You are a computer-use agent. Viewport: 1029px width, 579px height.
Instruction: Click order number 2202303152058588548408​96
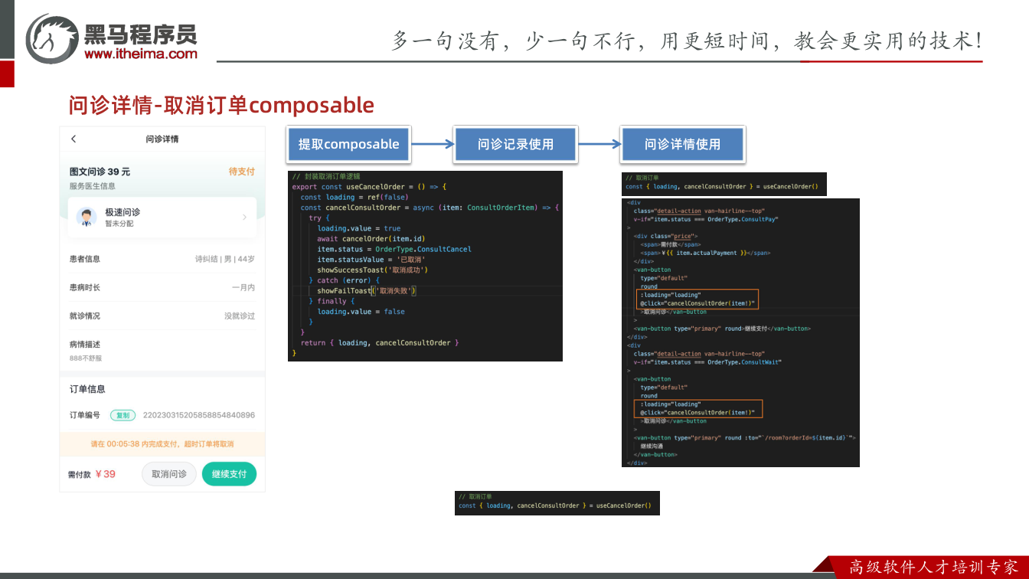coord(199,415)
